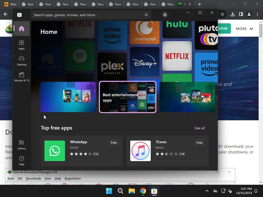The height and width of the screenshot is (197, 263).
Task: Open Home in the Store sidebar
Action: pos(22,28)
